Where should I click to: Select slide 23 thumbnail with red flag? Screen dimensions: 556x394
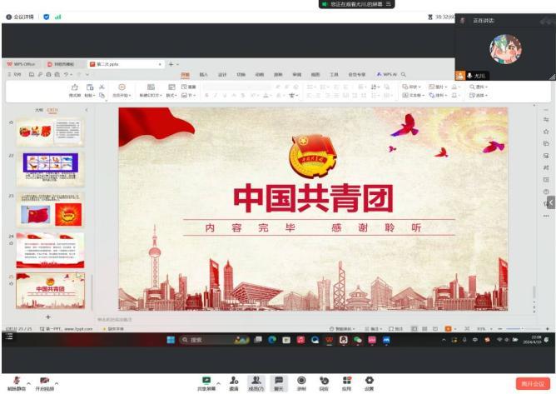pos(50,210)
